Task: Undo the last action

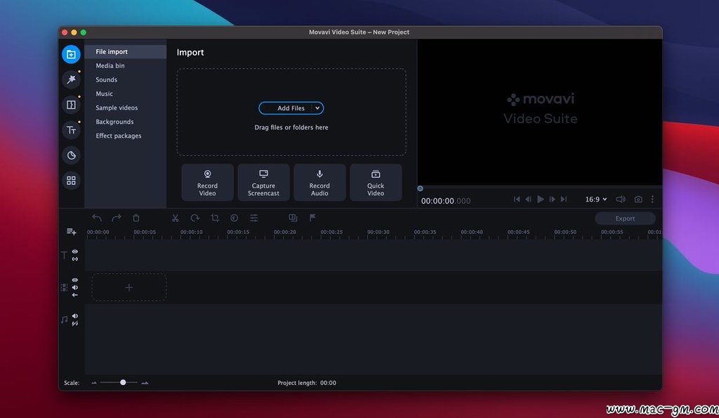Action: coord(97,218)
